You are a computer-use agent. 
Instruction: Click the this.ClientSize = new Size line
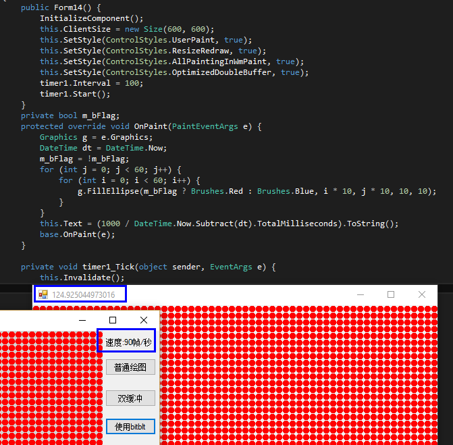click(127, 29)
